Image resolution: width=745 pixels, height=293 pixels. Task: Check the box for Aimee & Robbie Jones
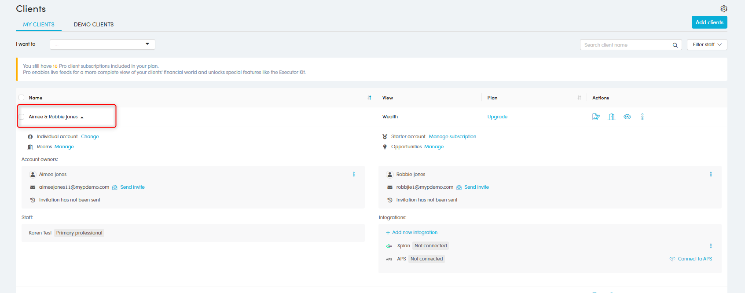[22, 117]
